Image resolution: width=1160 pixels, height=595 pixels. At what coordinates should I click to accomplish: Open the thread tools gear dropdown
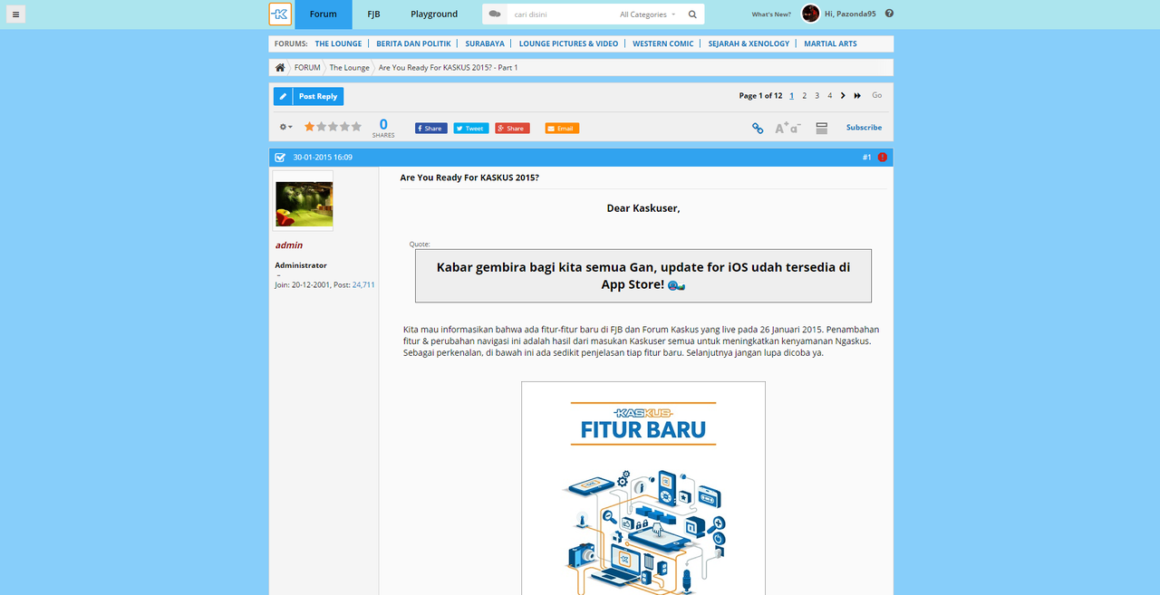(x=285, y=128)
